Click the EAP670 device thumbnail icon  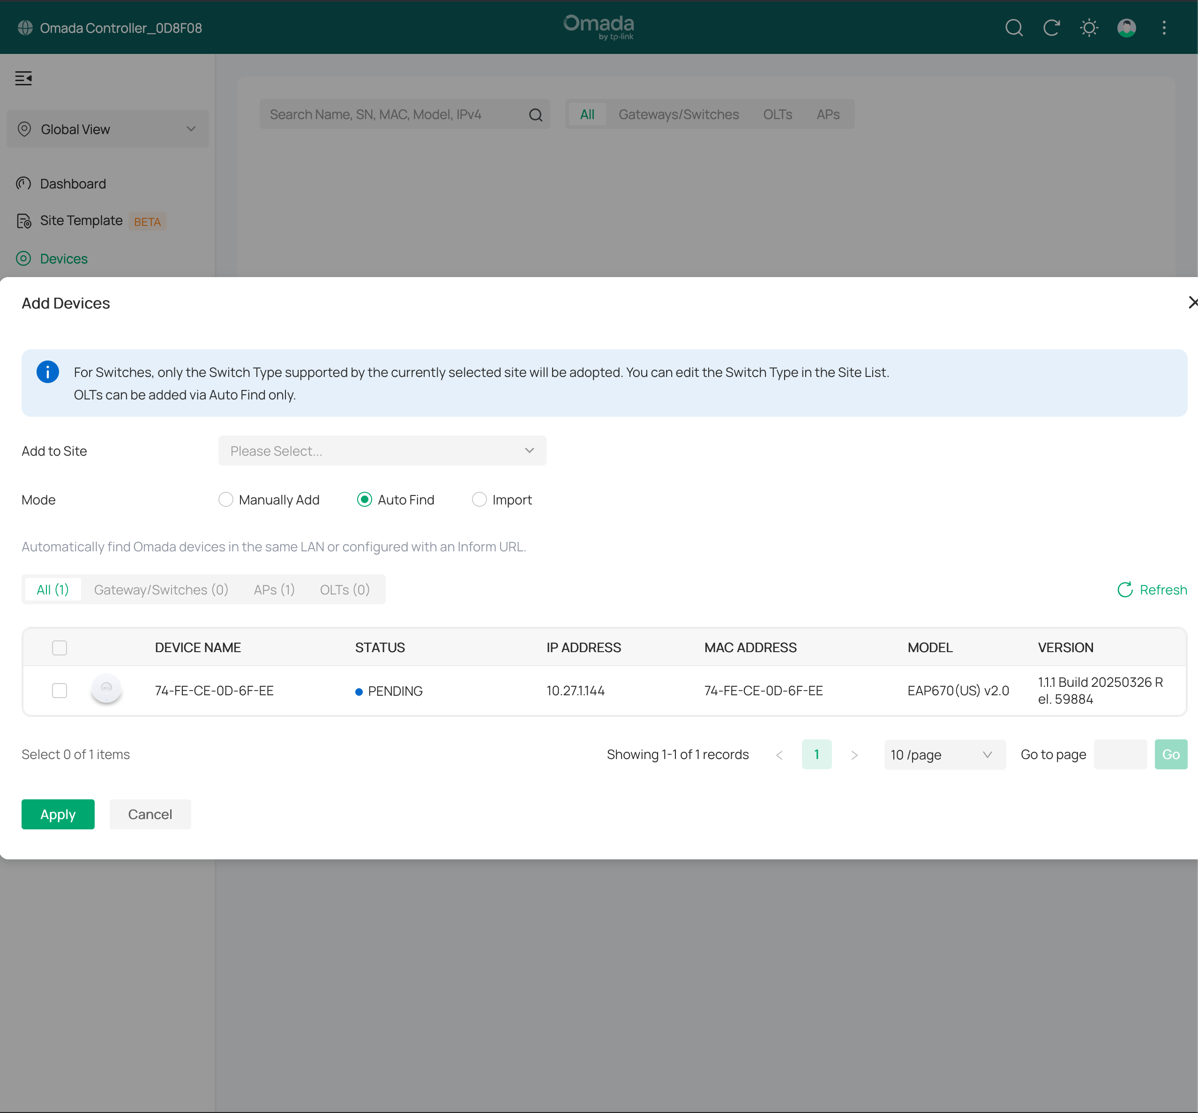click(106, 689)
